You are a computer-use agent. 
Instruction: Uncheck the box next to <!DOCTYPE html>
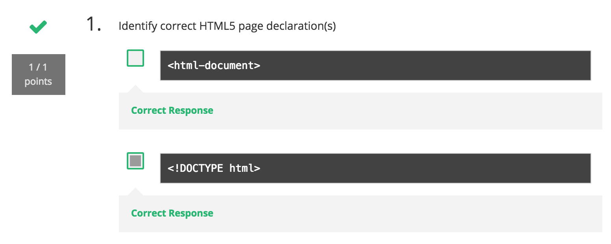(x=135, y=161)
